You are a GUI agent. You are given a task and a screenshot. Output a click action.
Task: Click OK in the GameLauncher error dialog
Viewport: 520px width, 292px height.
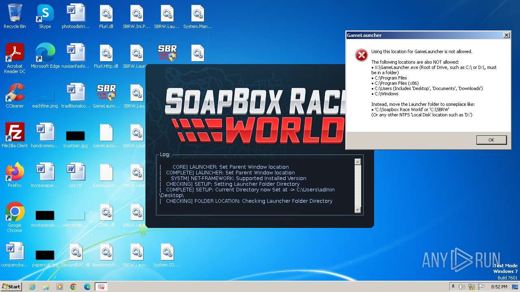pos(491,140)
